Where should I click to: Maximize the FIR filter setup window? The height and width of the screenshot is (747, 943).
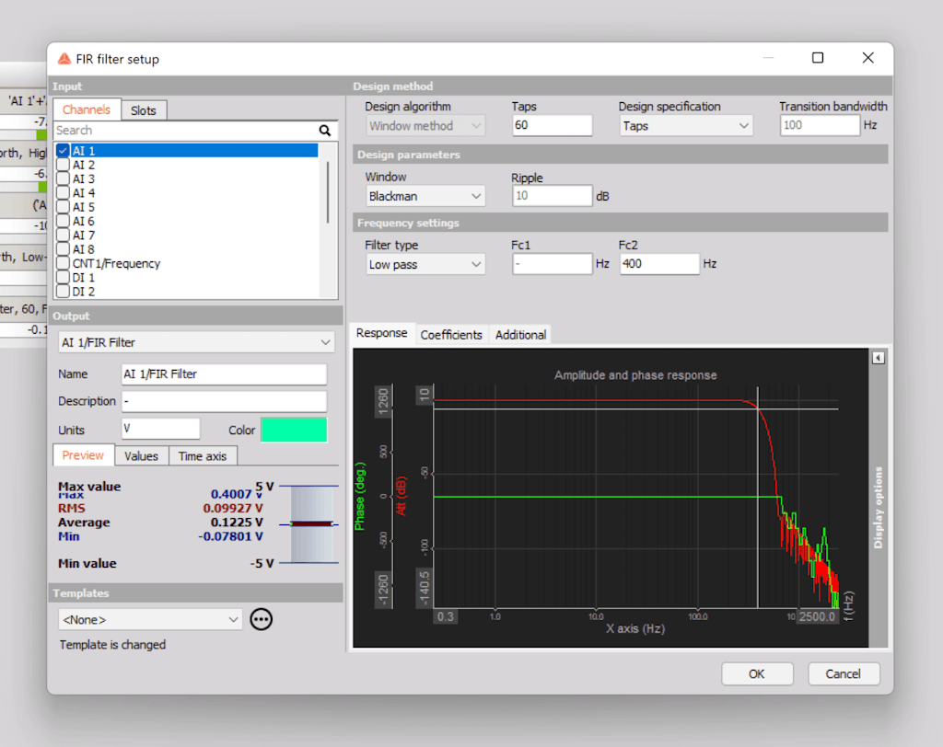818,58
